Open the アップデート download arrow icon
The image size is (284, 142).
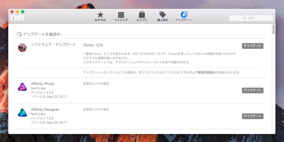pos(184,15)
